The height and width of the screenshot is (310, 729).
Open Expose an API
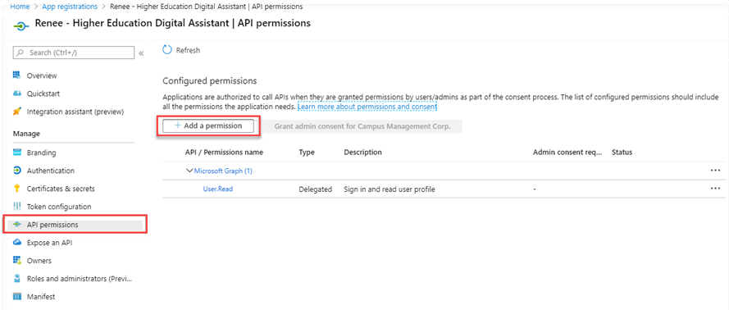point(50,243)
